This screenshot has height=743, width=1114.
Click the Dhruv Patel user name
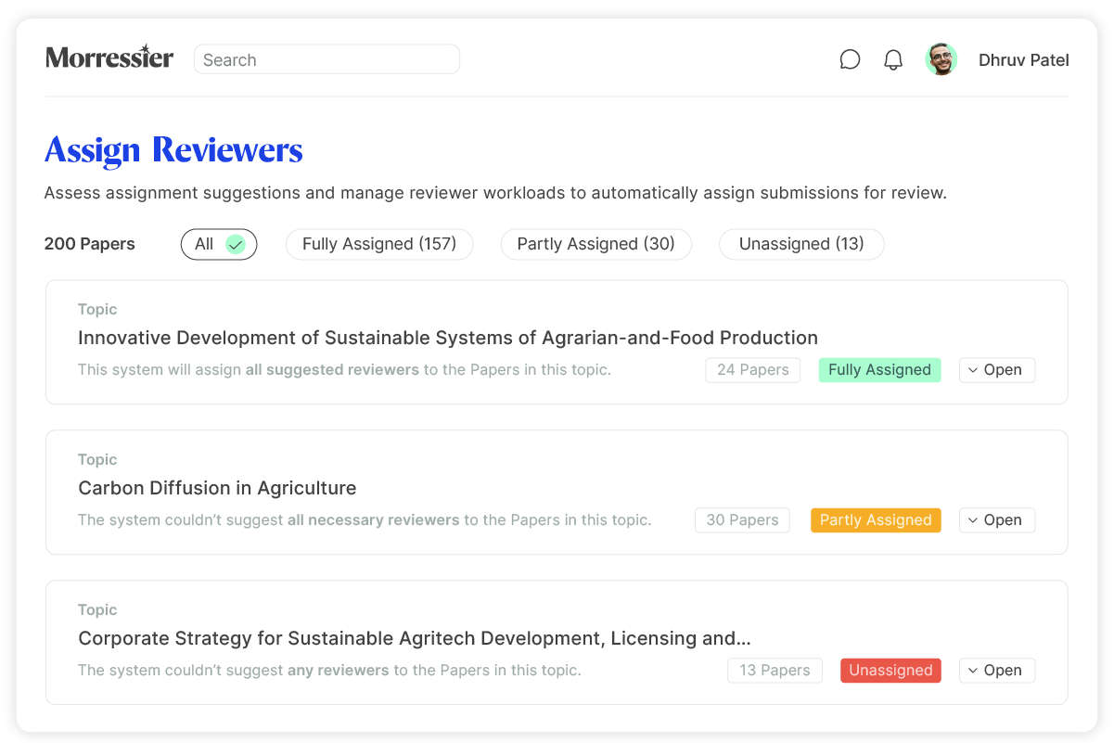pos(1024,60)
